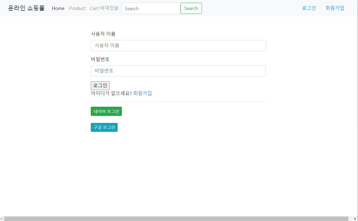Click the 비밀번호 label text
This screenshot has height=221, width=358.
pyautogui.click(x=100, y=59)
